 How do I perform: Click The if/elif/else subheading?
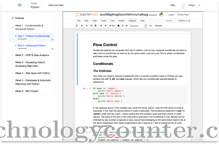[x=102, y=71]
